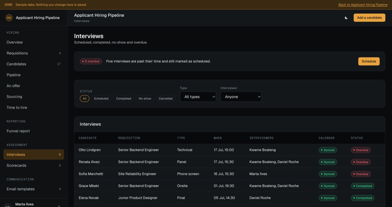The width and height of the screenshot is (392, 207).
Task: Open Overview in the sidebar
Action: (x=34, y=42)
